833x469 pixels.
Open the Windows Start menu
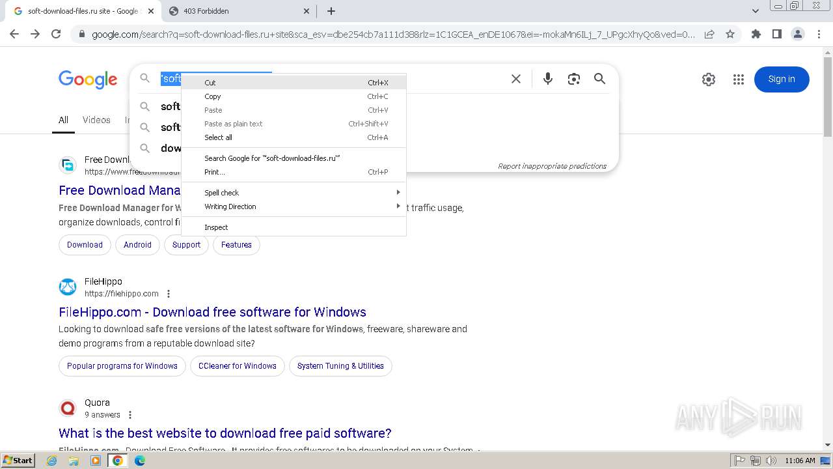18,460
